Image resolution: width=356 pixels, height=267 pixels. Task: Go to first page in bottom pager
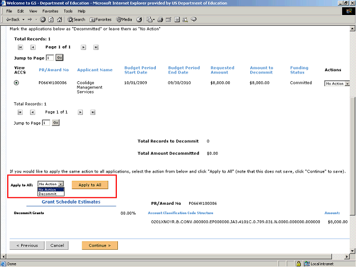pos(20,112)
